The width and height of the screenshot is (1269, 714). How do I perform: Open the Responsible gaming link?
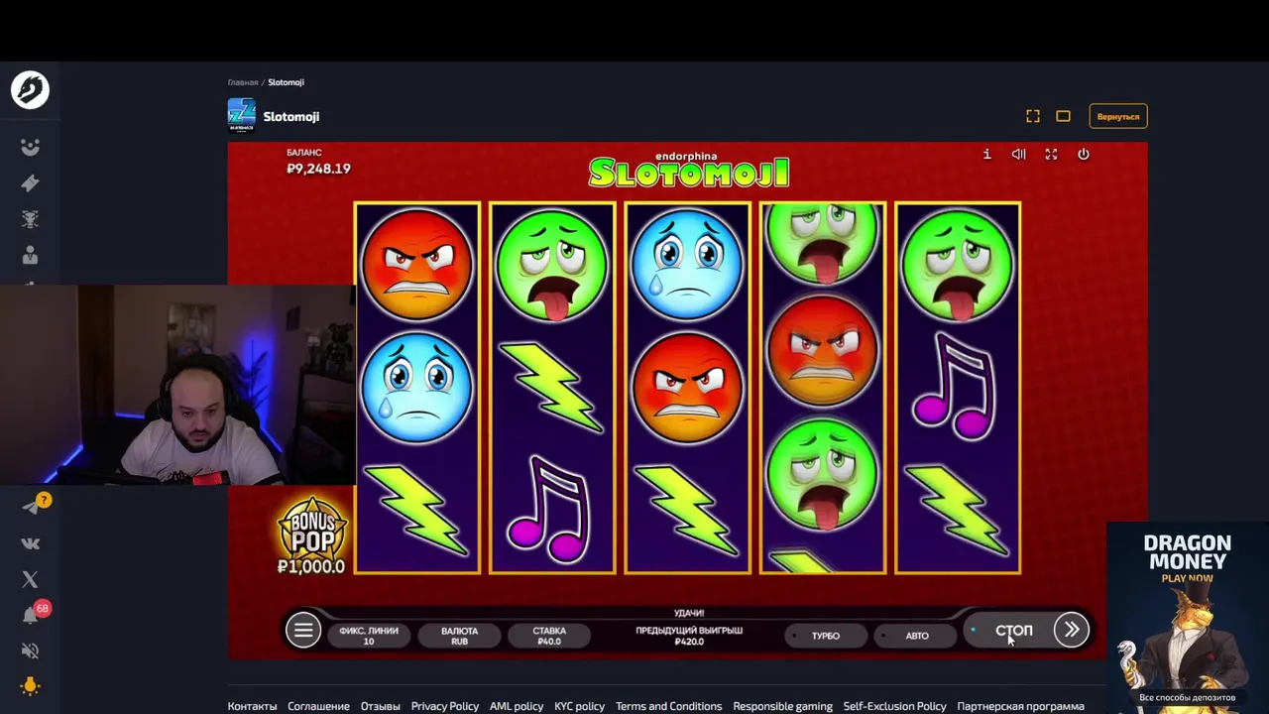tap(782, 706)
